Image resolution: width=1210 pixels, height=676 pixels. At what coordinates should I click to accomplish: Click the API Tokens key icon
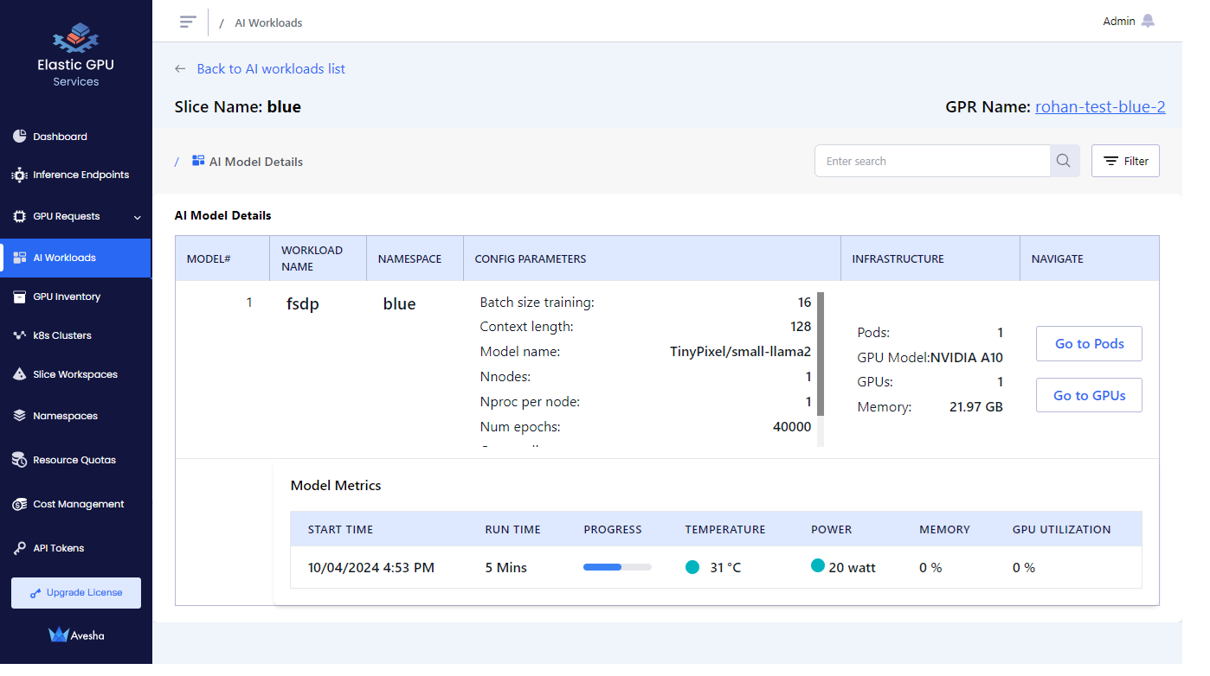point(19,548)
